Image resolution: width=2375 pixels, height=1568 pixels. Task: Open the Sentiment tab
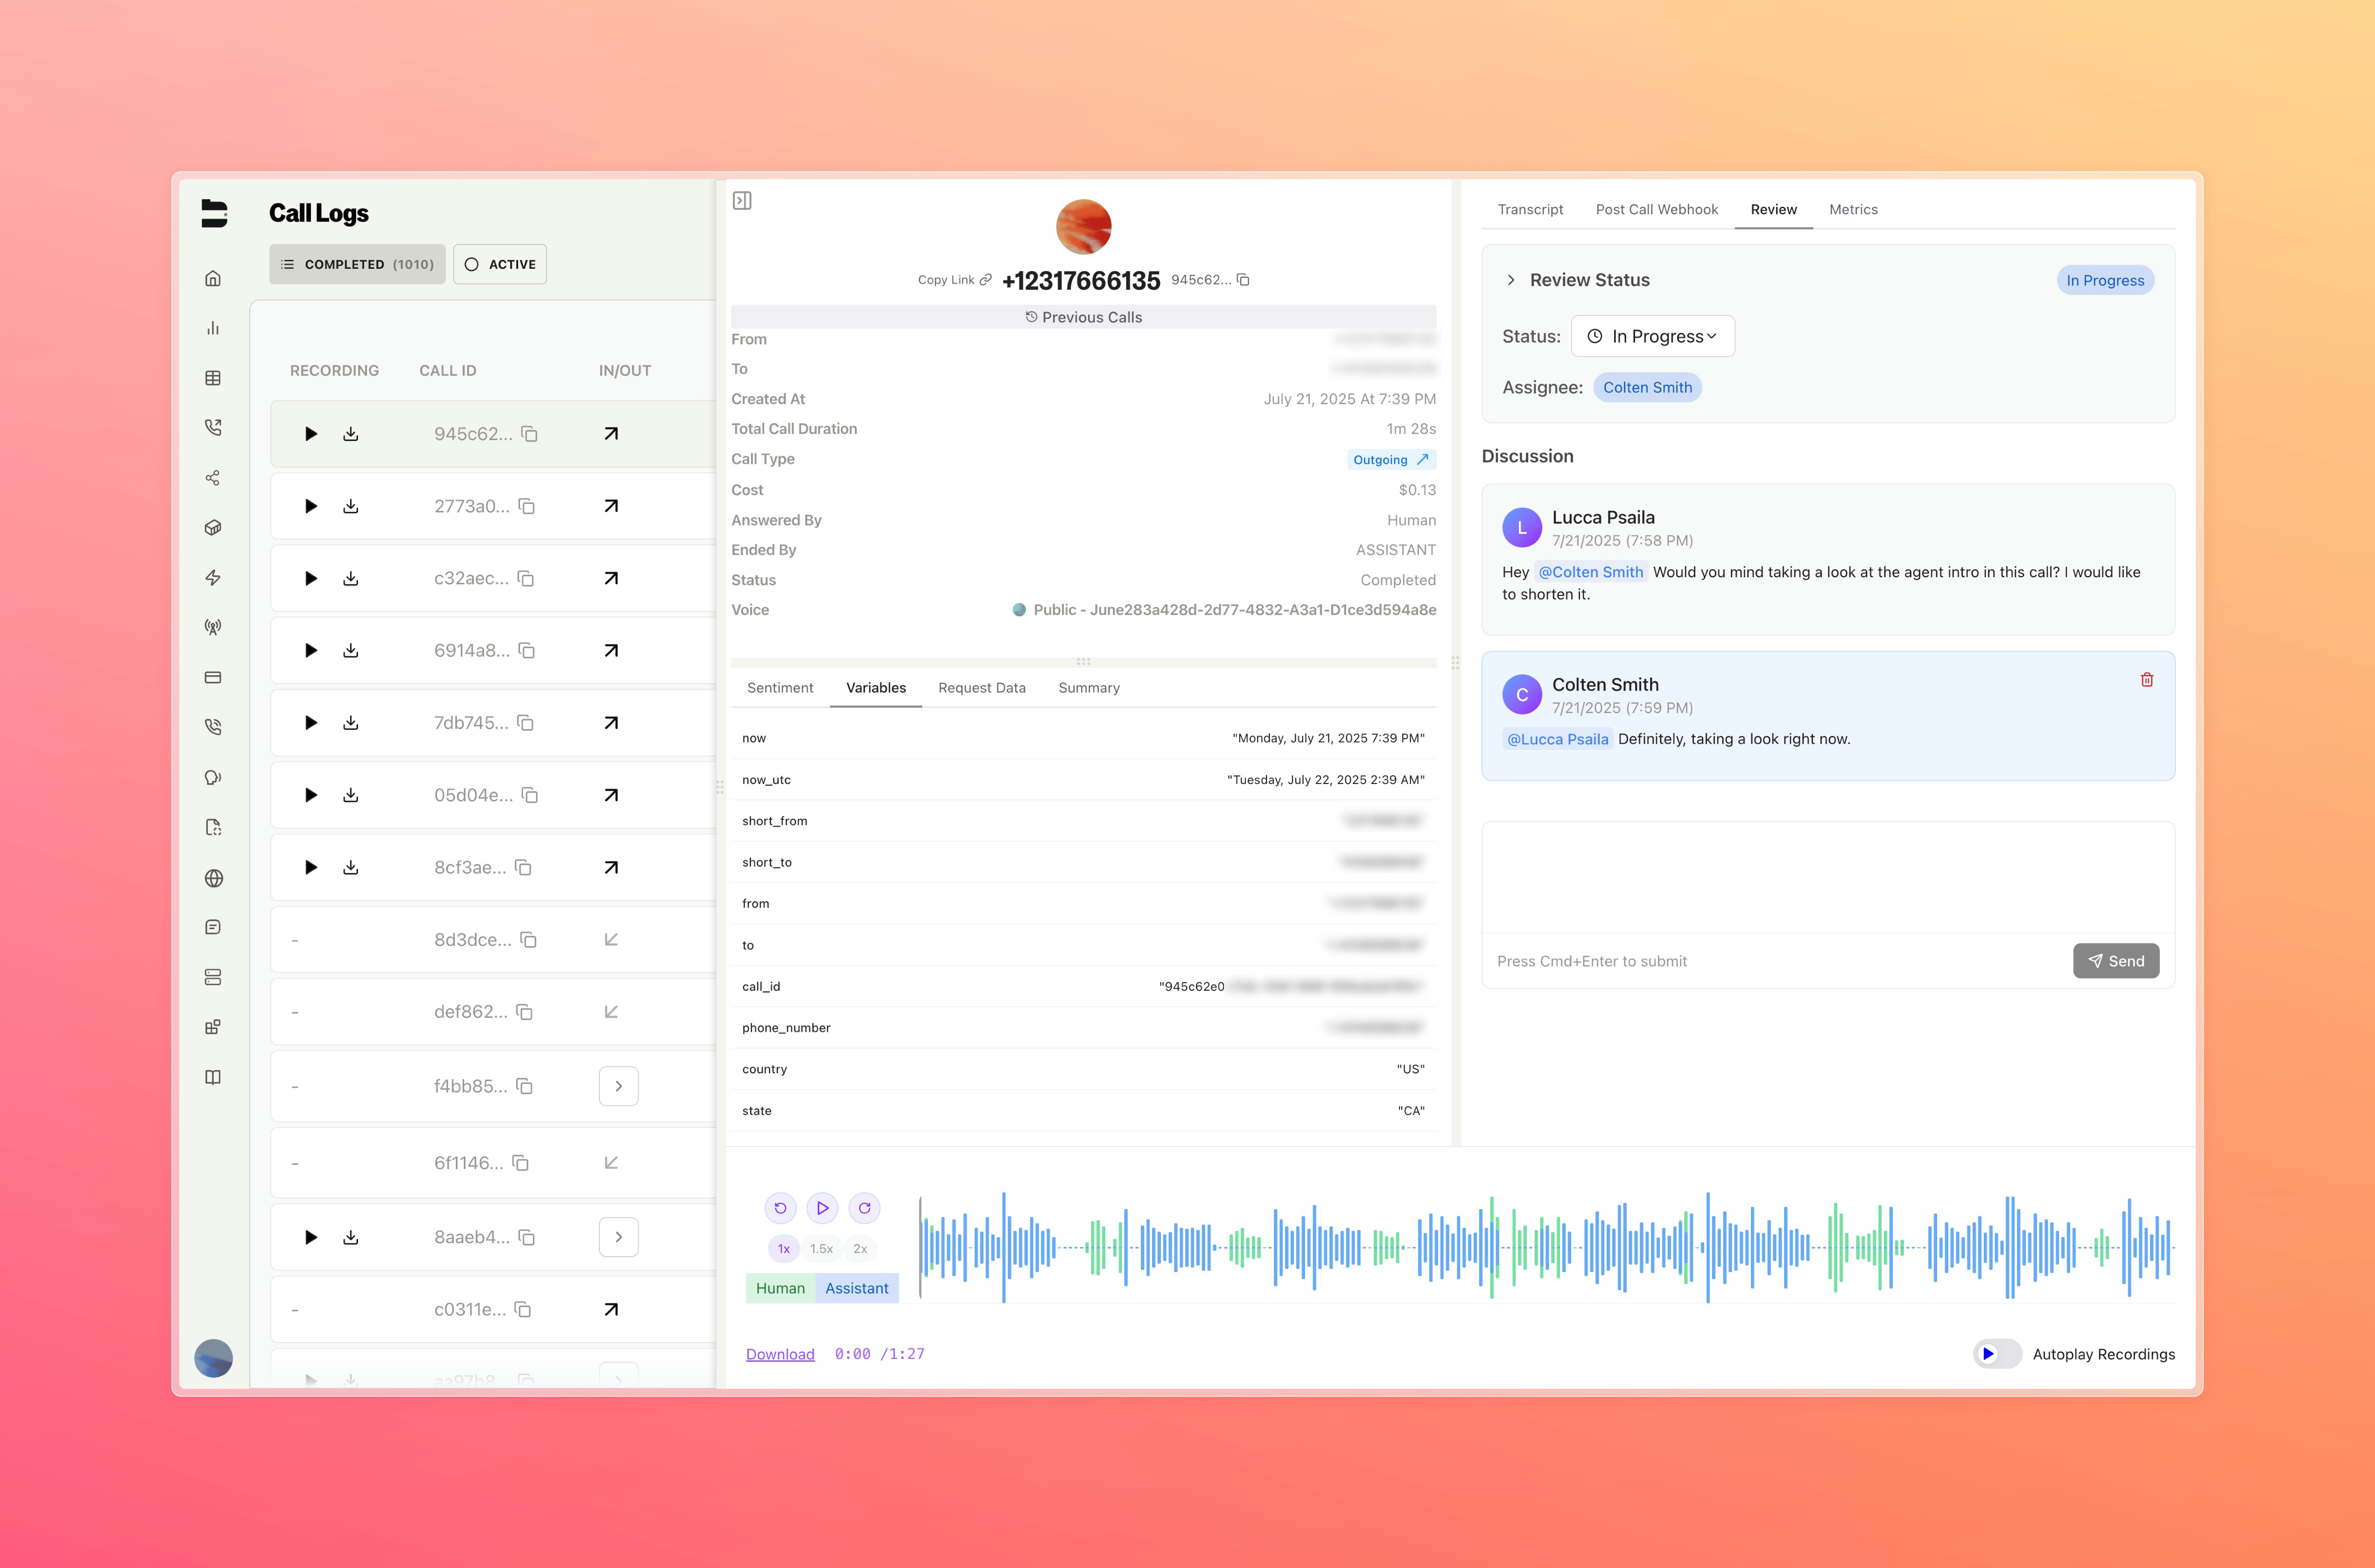point(779,687)
